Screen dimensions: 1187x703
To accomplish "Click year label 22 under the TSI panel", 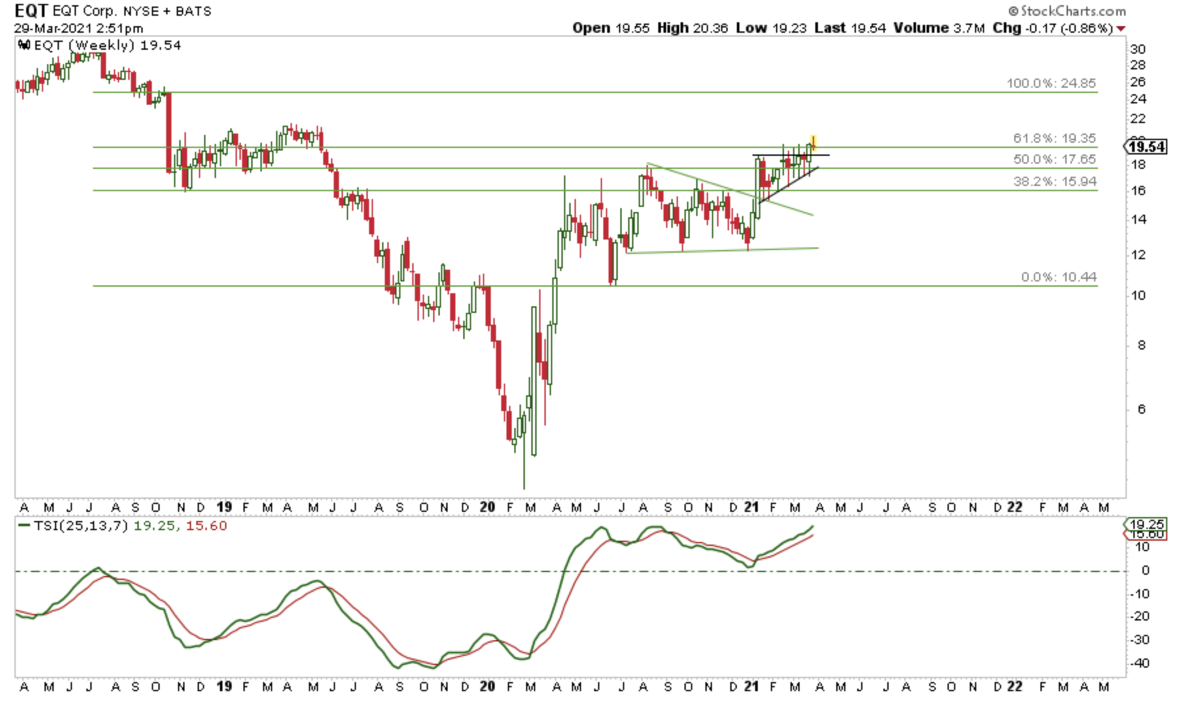I will [x=1014, y=687].
